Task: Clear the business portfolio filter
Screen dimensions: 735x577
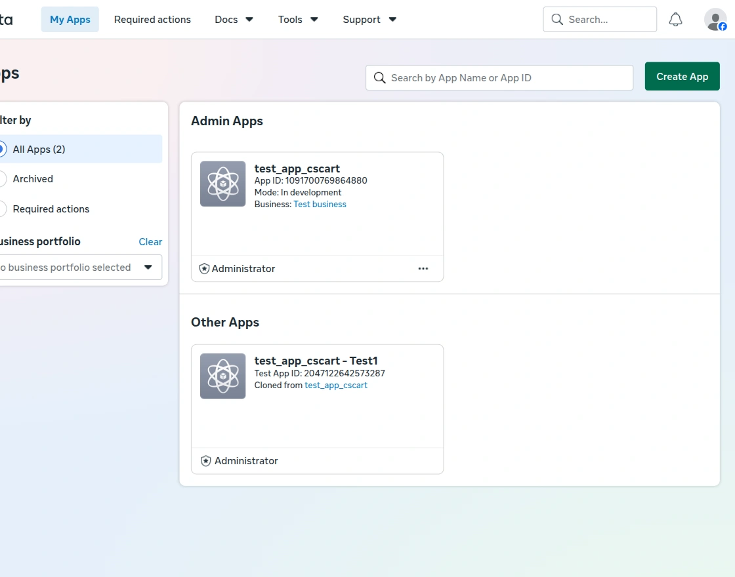Action: (150, 242)
